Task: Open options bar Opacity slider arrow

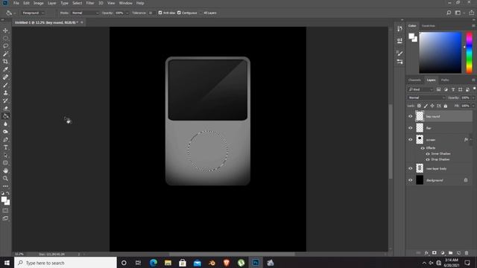Action: (127, 13)
